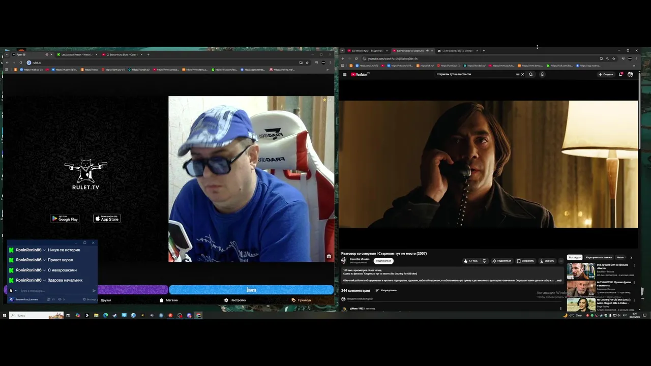
Task: Download the video with Скачать button
Action: [547, 261]
